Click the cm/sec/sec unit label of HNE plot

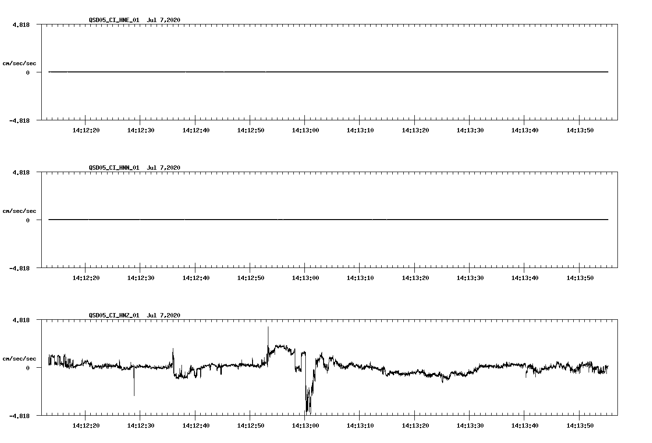tap(19, 63)
